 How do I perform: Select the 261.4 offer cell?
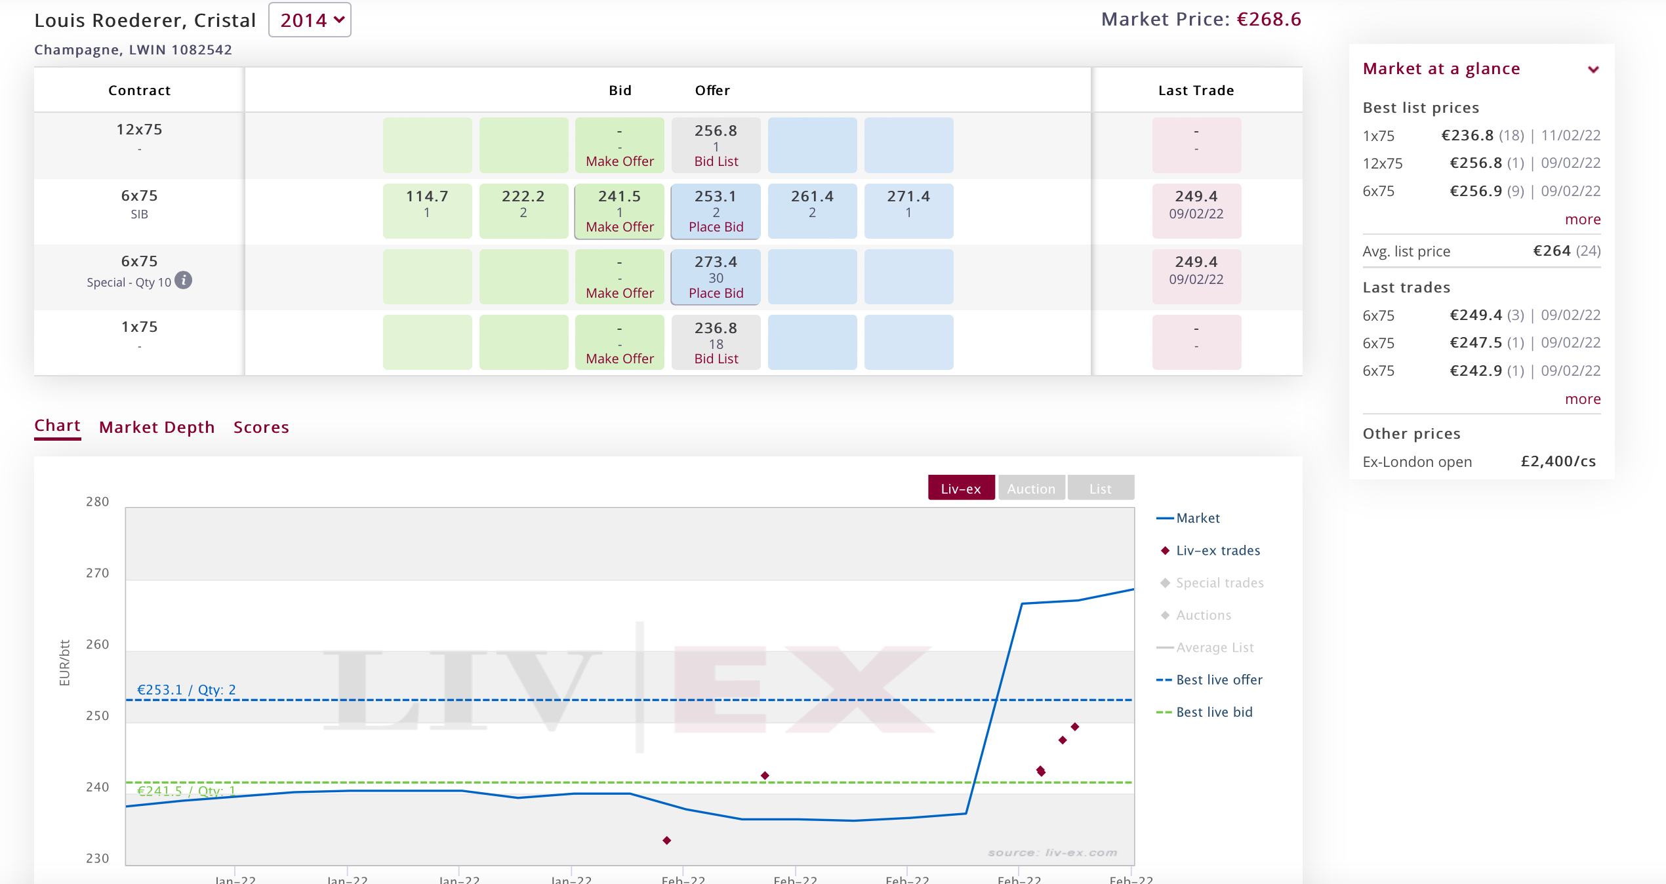[x=812, y=211]
